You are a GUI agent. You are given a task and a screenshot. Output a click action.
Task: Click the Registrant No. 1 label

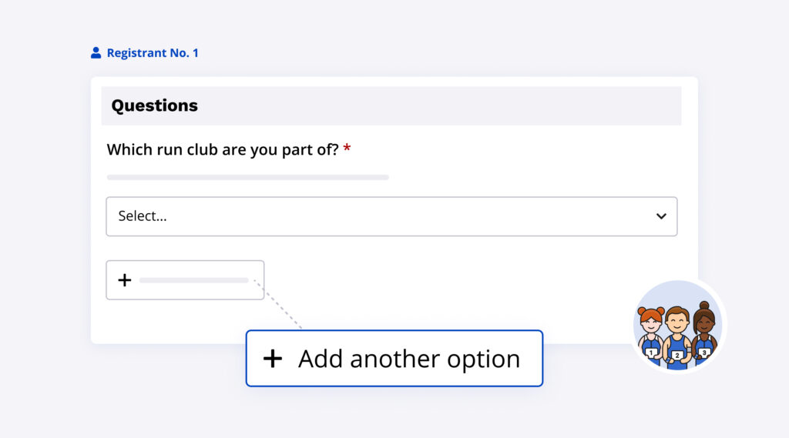click(153, 53)
